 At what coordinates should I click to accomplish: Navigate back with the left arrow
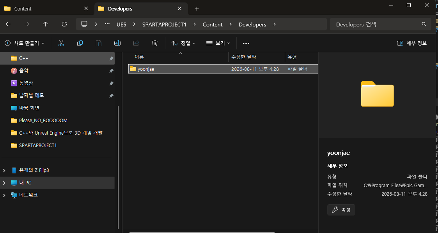[8, 24]
